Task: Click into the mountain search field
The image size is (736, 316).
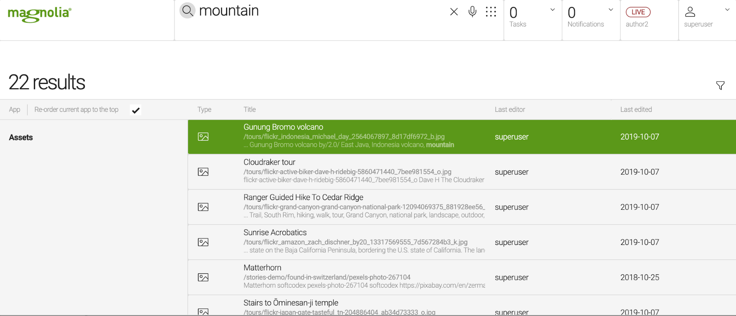Action: click(x=313, y=11)
